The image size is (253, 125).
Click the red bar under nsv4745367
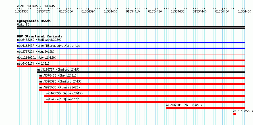(x=144, y=102)
